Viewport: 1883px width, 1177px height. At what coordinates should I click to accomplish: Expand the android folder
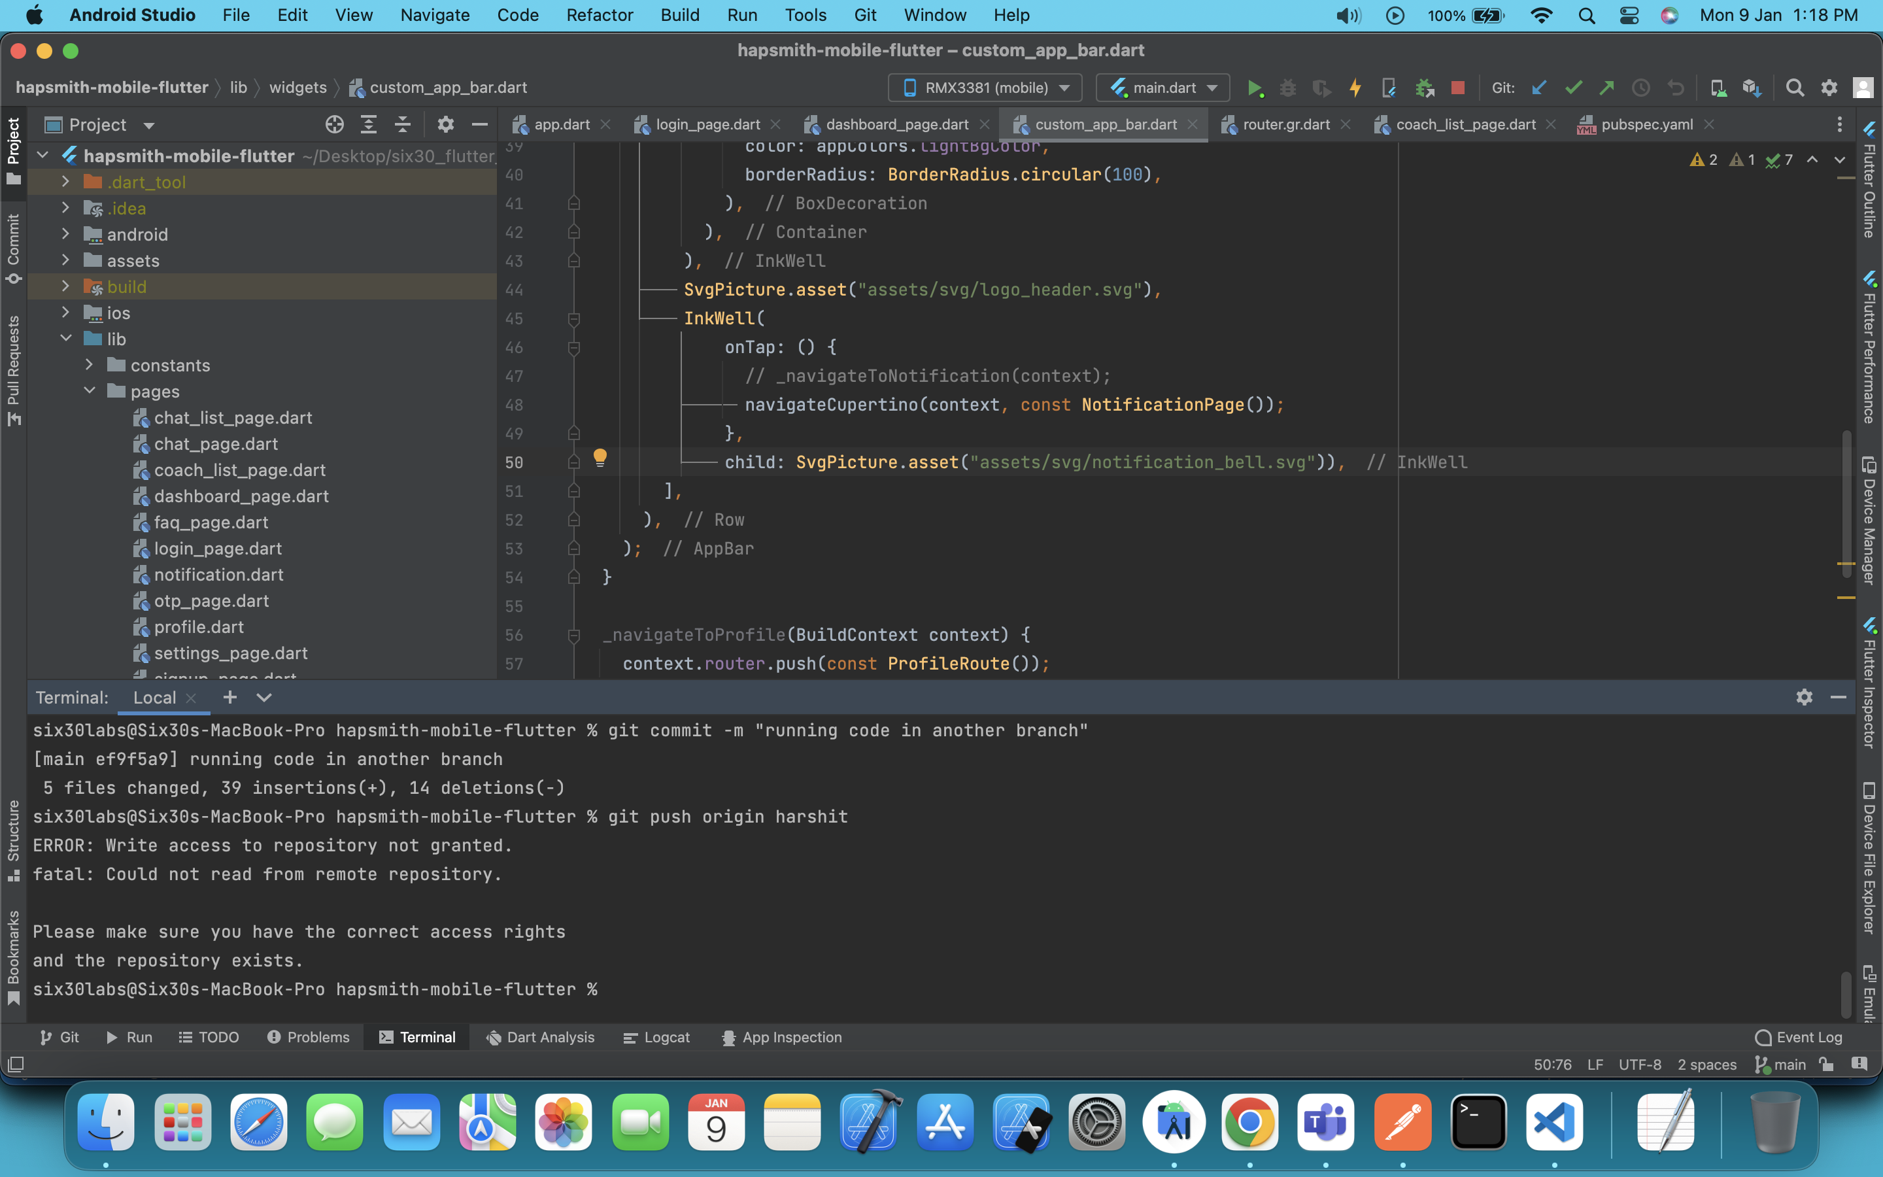coord(66,234)
